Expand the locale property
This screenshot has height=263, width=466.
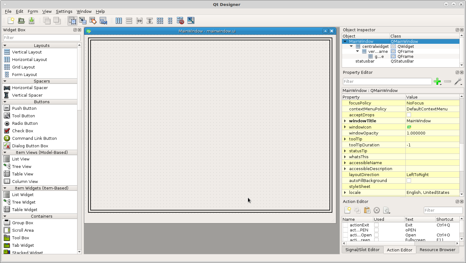pyautogui.click(x=345, y=192)
